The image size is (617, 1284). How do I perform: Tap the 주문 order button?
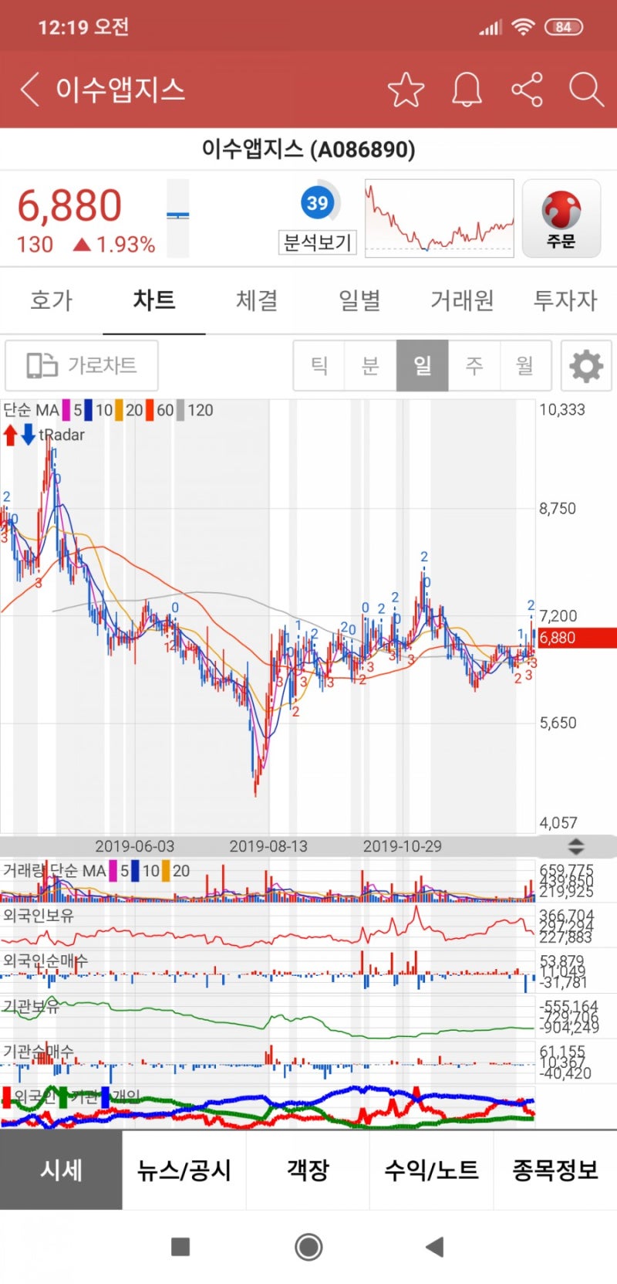[x=561, y=219]
